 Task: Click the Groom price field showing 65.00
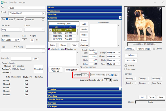tap(93, 56)
